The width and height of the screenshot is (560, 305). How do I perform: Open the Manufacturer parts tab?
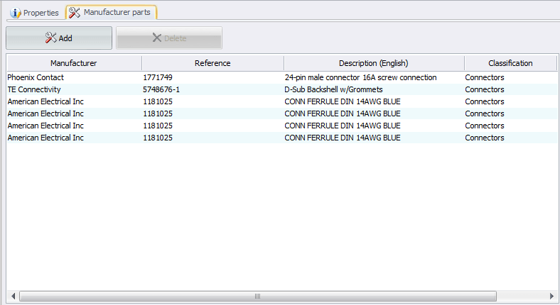pos(112,13)
